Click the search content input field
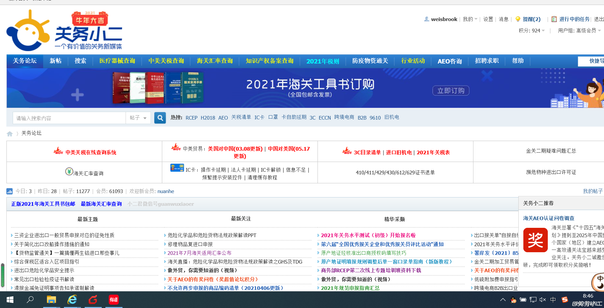 click(x=69, y=118)
